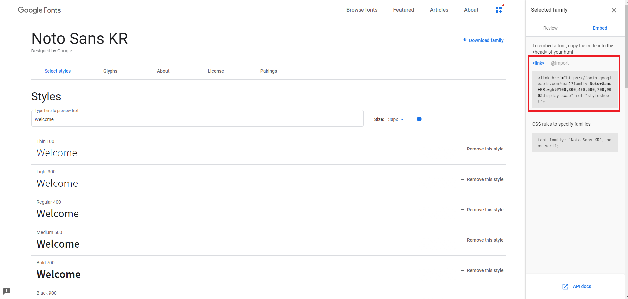Viewport: 628px width, 299px height.
Task: Open Featured in the top navigation
Action: coord(403,10)
